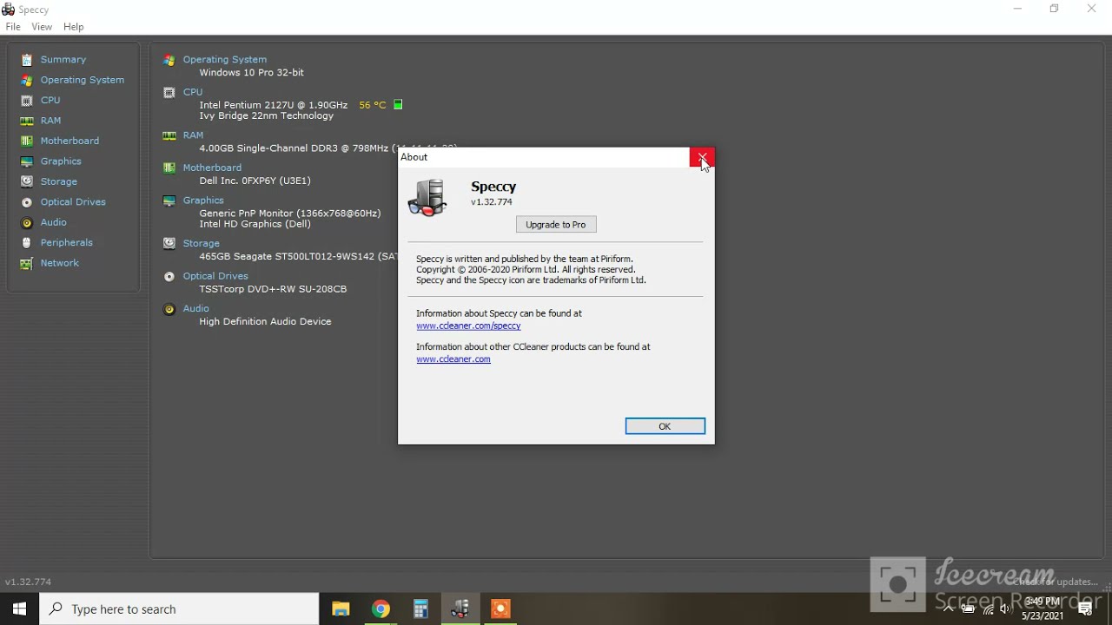Click the Windows 10 Pro 32-bit text
The height and width of the screenshot is (625, 1112).
tap(252, 73)
